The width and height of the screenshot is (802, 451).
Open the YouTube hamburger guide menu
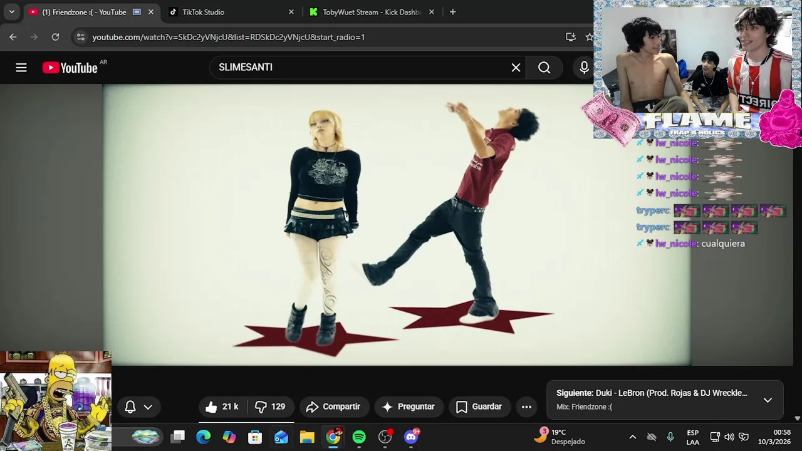[21, 68]
